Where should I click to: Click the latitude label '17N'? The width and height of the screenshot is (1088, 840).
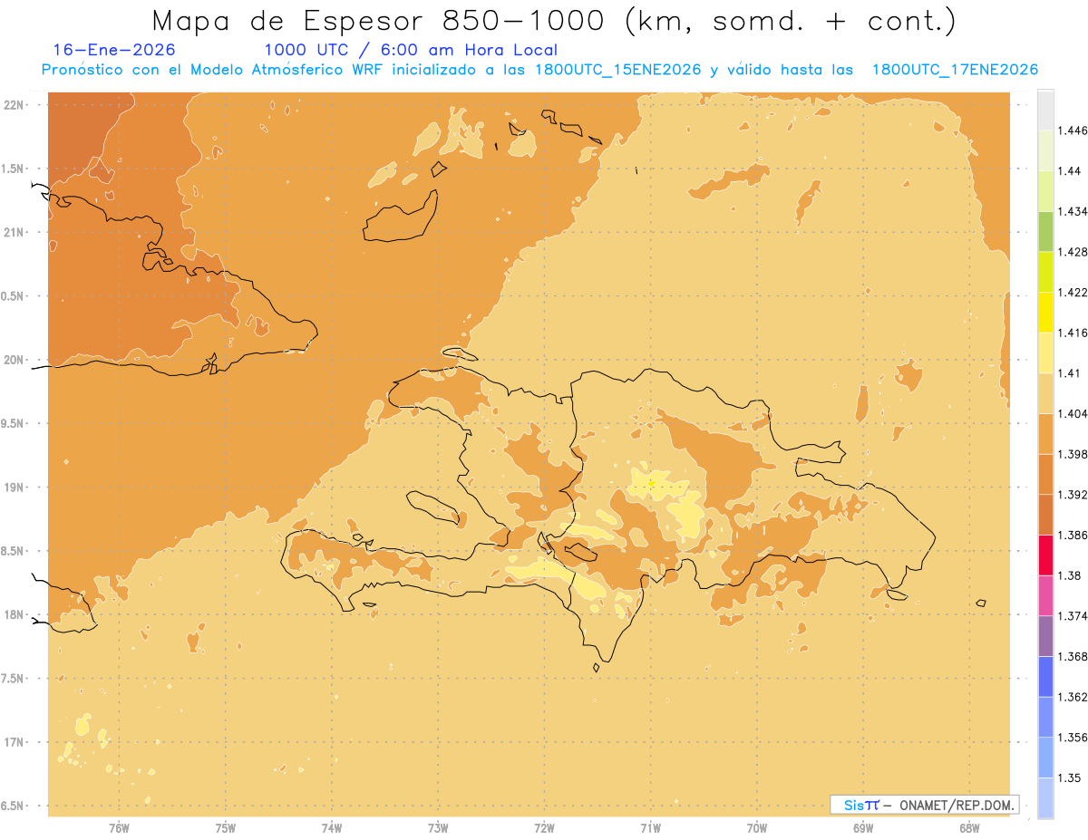point(14,742)
